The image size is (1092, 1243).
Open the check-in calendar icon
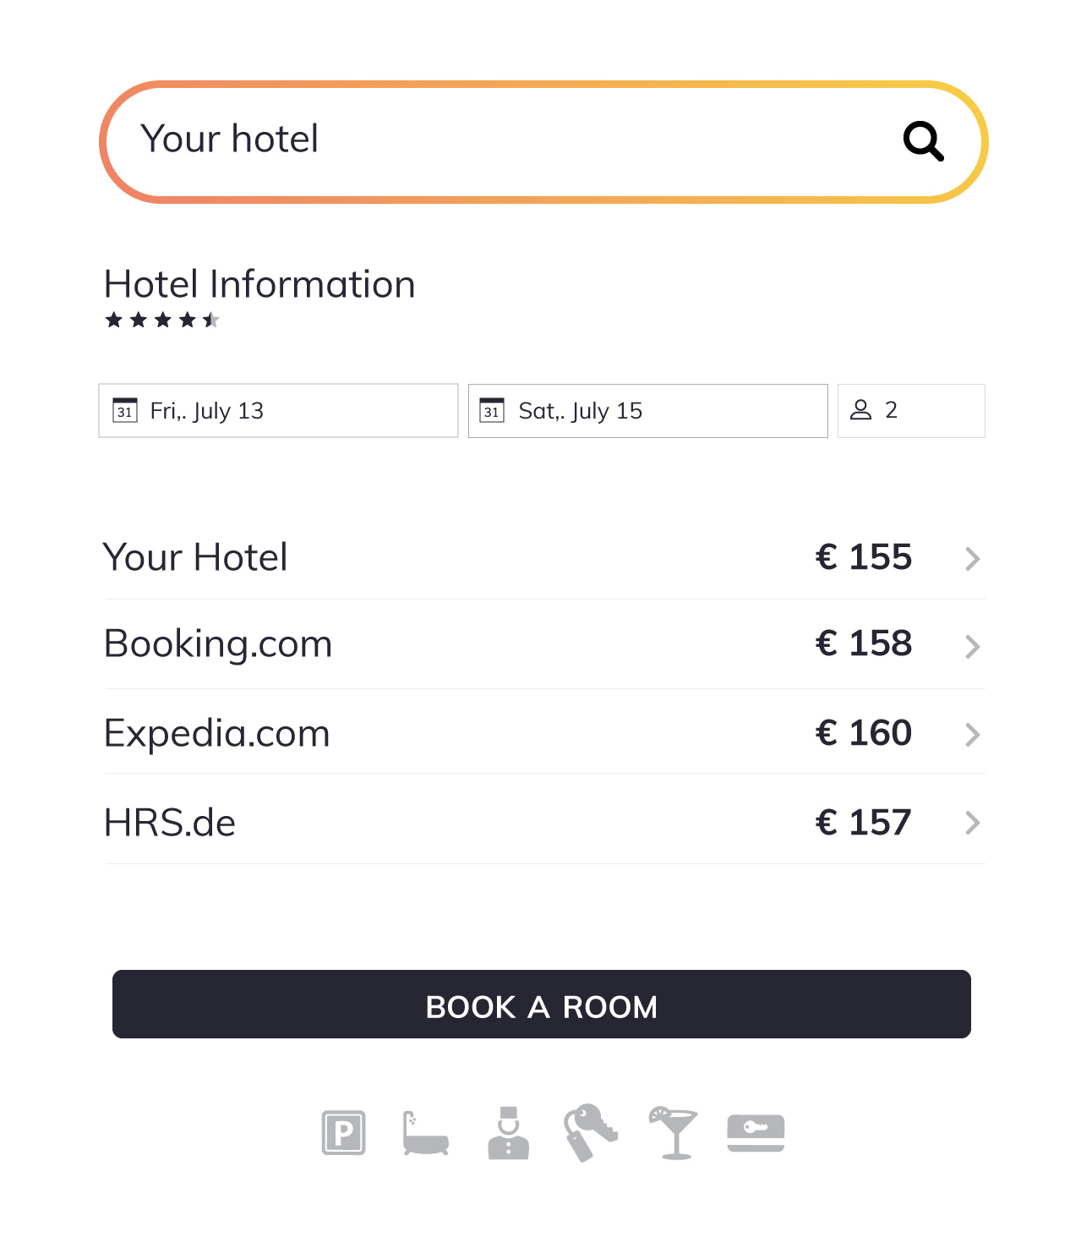point(125,411)
